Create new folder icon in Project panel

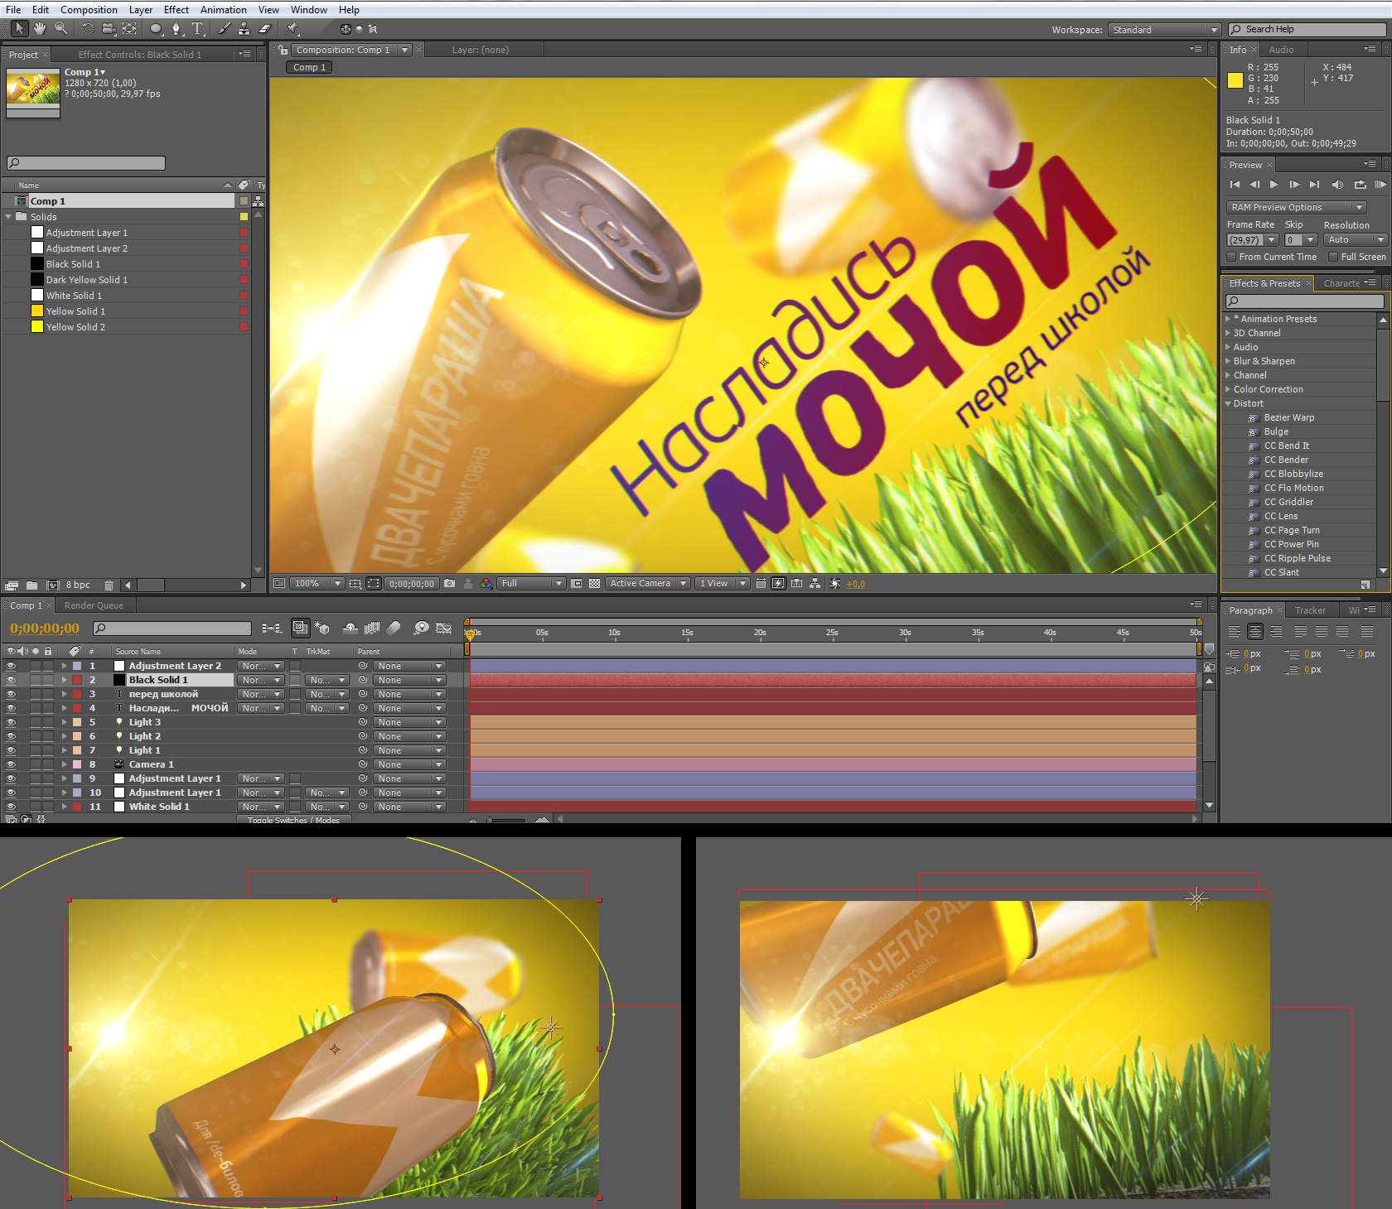click(31, 585)
